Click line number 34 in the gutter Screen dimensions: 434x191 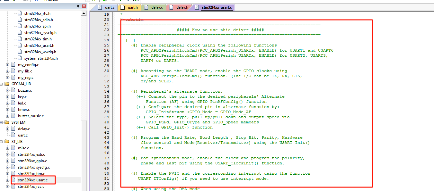pos(107,91)
